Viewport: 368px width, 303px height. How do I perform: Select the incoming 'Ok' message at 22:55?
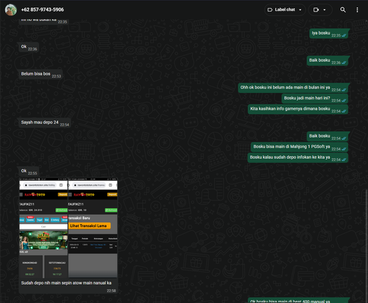click(x=29, y=171)
